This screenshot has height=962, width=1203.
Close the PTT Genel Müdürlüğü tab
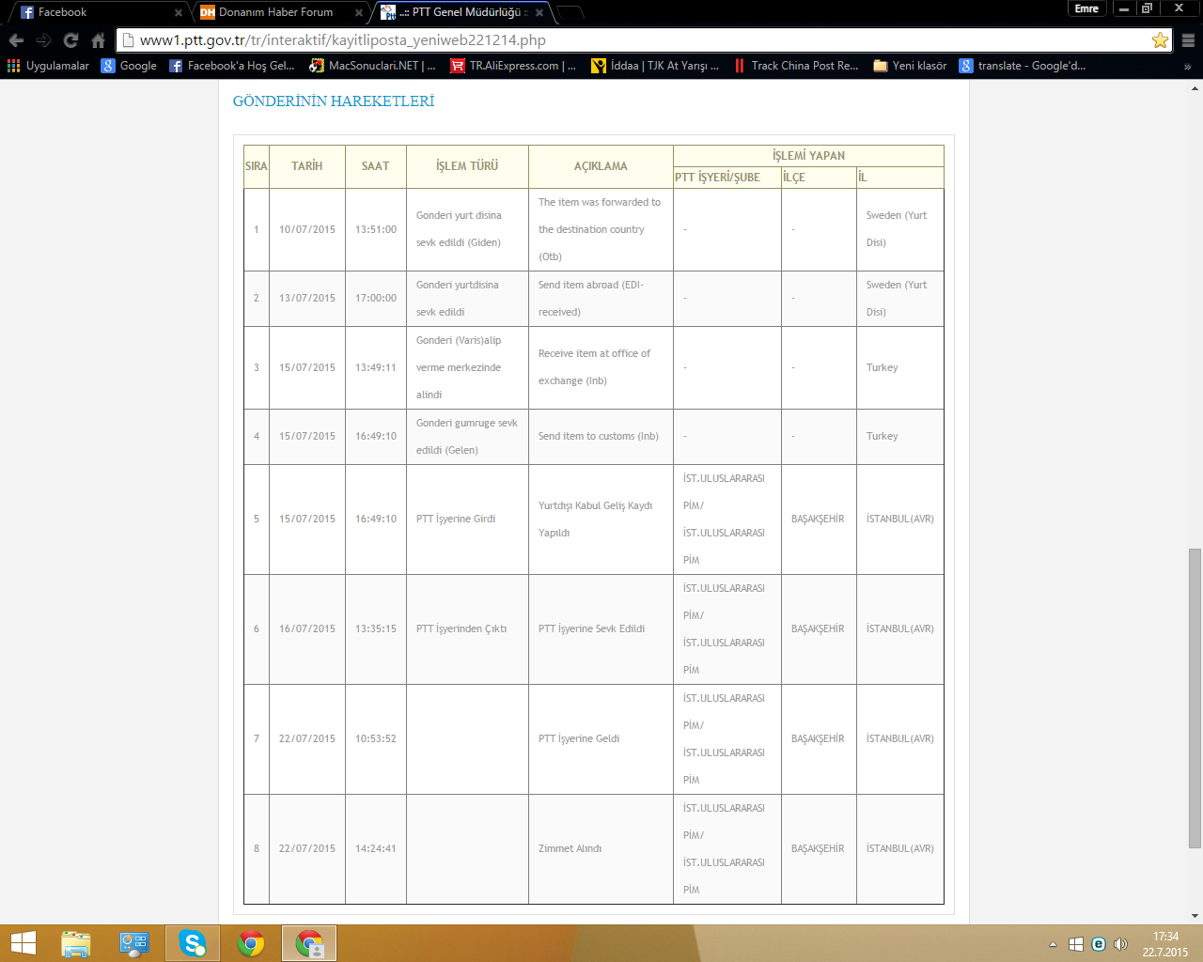(x=539, y=13)
